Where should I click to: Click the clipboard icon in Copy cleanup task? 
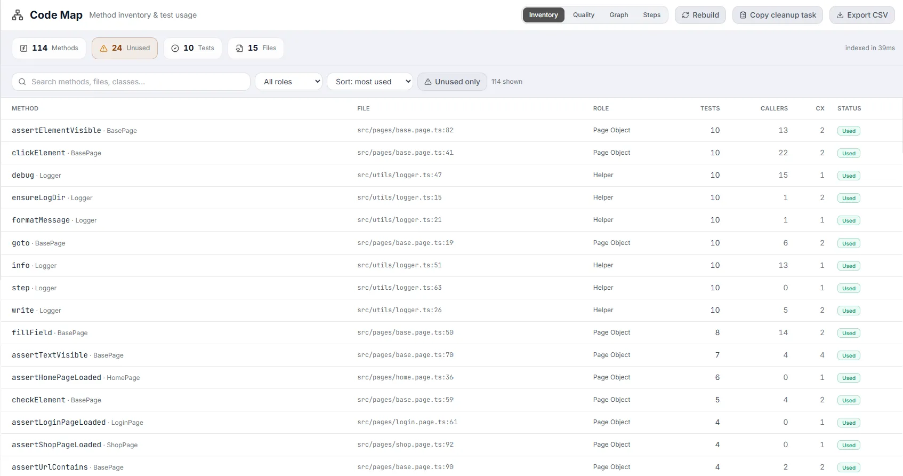(743, 15)
